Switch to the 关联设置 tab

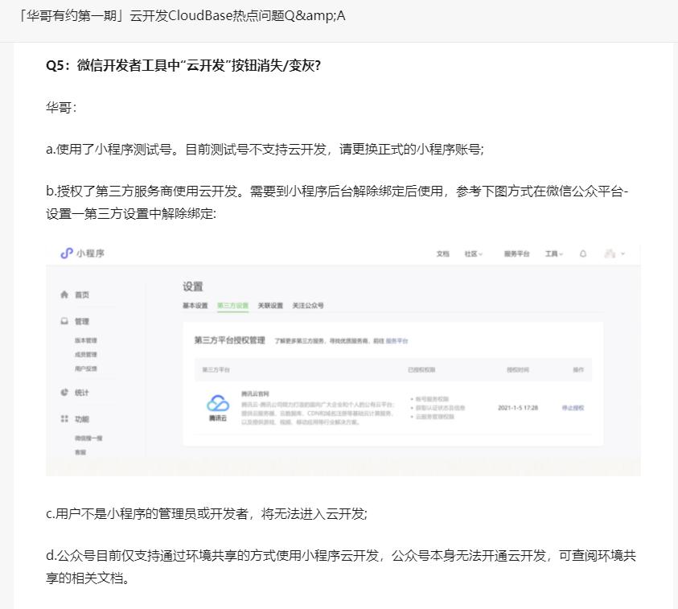[270, 306]
